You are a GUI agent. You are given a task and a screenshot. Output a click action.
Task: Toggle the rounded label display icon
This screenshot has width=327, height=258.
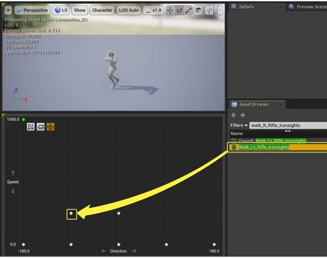41,127
